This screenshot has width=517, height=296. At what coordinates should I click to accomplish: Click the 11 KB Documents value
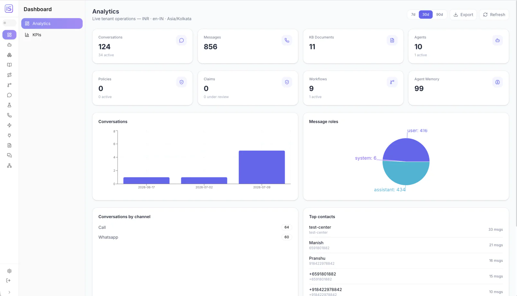click(312, 47)
